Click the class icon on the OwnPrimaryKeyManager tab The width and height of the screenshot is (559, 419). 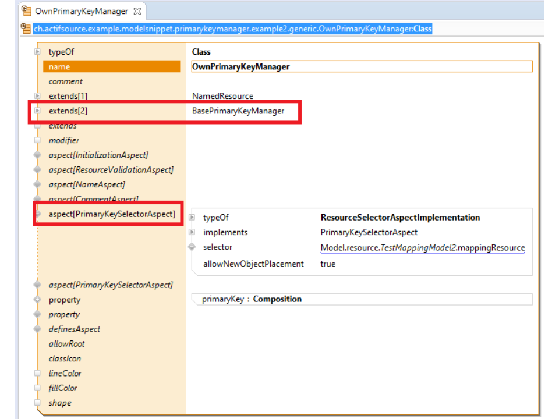[27, 11]
